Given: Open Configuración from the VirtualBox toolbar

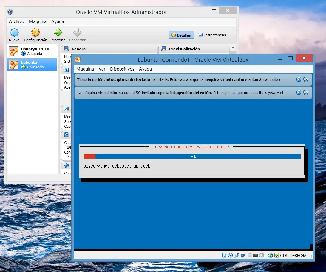Looking at the screenshot, I should [35, 33].
